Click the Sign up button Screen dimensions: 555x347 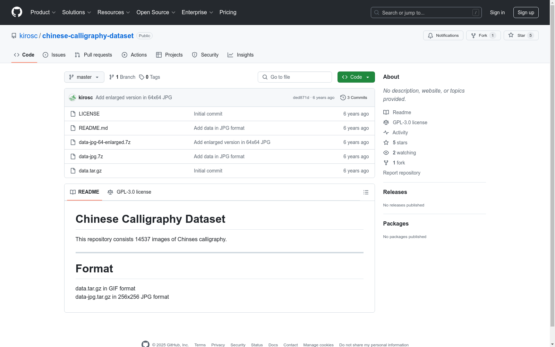pos(526,12)
